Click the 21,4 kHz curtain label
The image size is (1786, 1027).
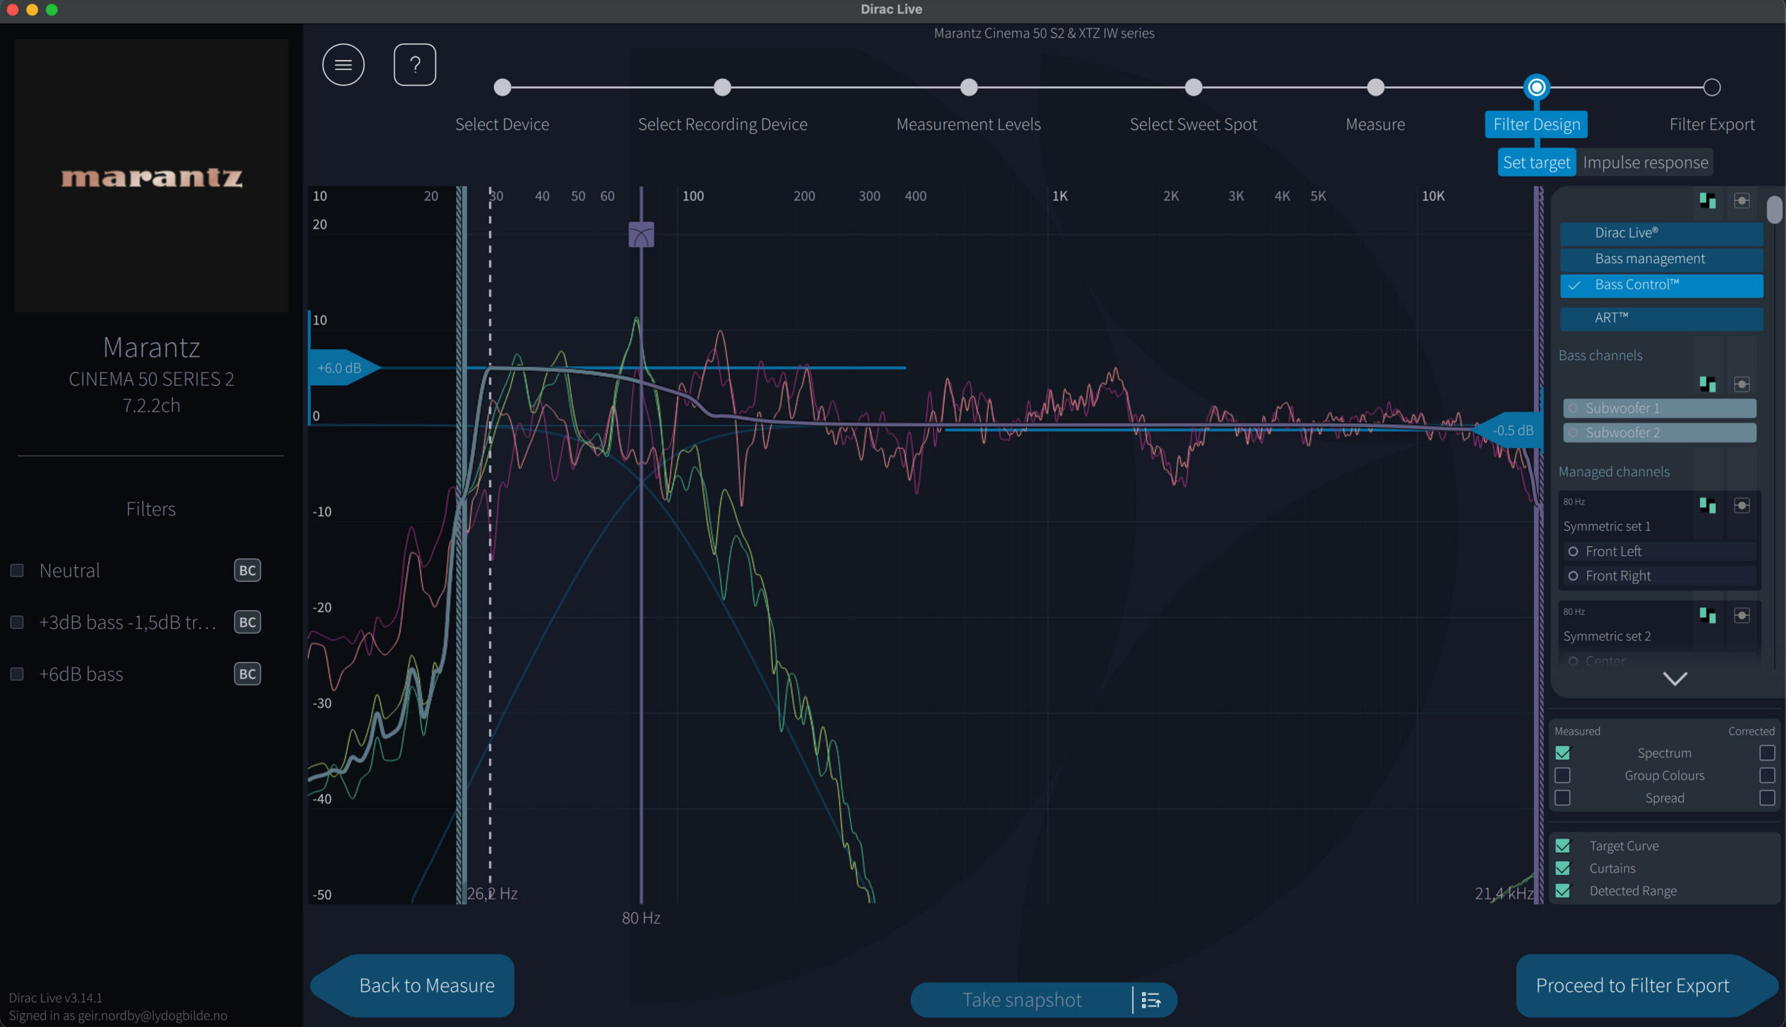1504,894
